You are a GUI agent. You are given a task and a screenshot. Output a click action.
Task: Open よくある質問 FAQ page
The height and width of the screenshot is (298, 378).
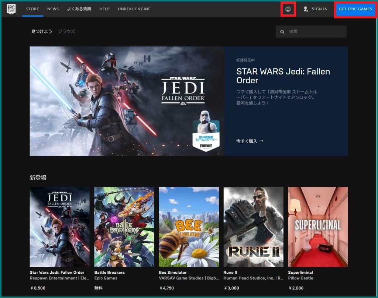79,9
